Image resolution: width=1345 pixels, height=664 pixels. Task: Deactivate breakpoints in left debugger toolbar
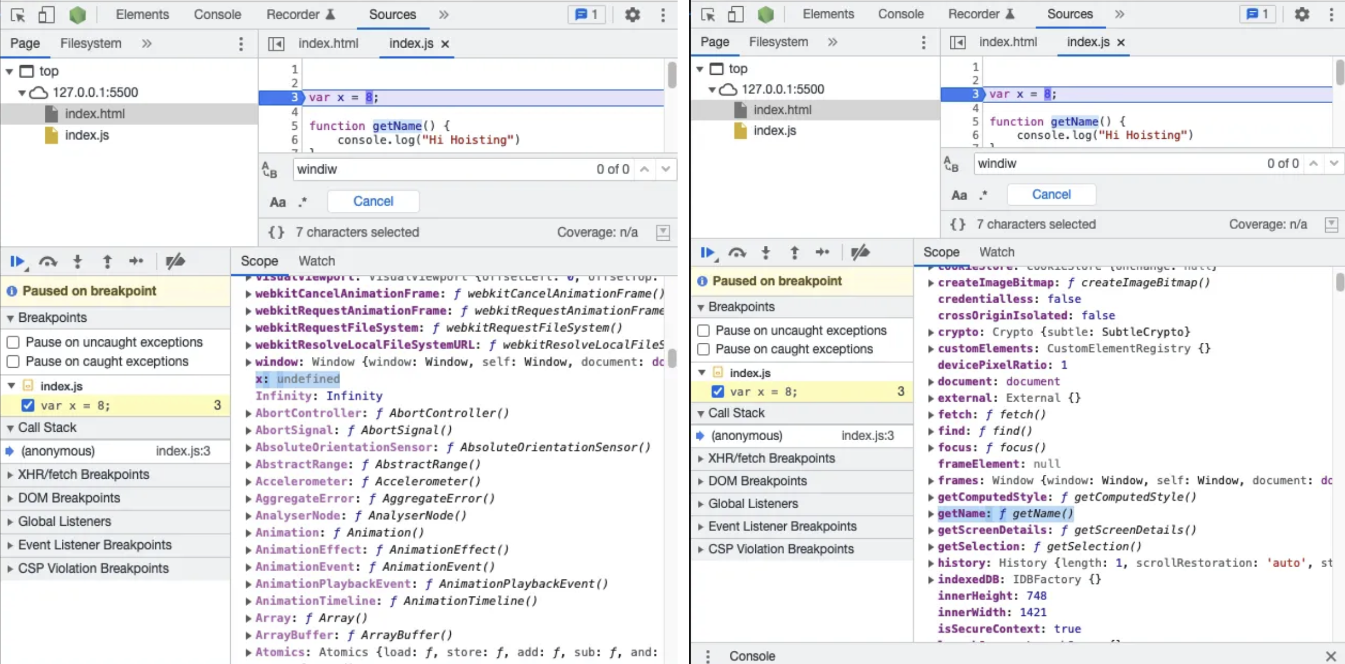click(175, 261)
